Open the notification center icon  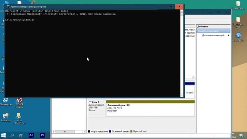(x=241, y=136)
